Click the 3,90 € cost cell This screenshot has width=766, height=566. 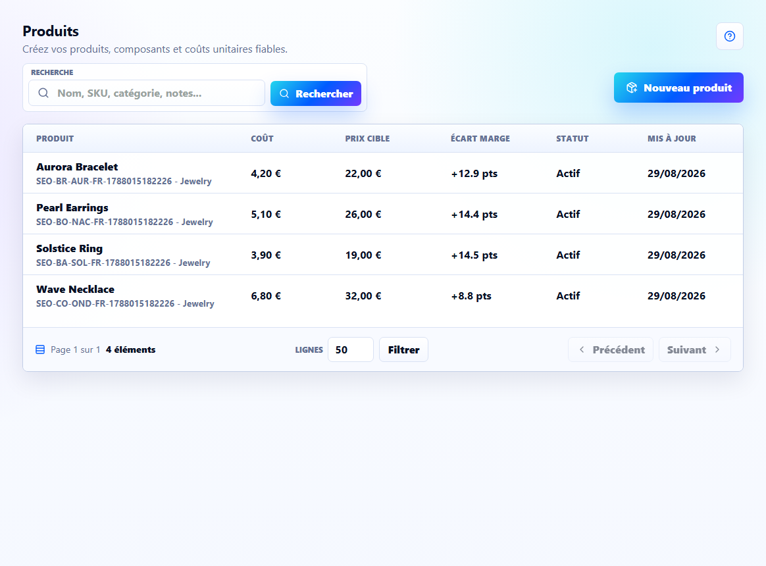(266, 255)
